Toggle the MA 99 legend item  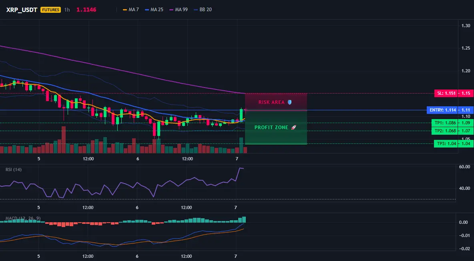tap(179, 10)
